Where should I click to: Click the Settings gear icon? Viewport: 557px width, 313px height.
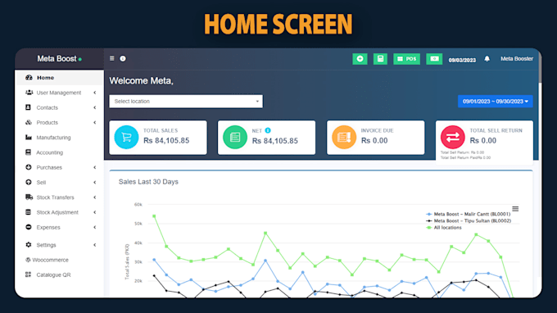pyautogui.click(x=29, y=244)
